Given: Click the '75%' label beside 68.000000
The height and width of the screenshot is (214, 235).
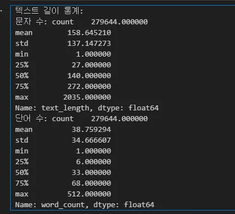Looking at the screenshot, I should pyautogui.click(x=22, y=183).
